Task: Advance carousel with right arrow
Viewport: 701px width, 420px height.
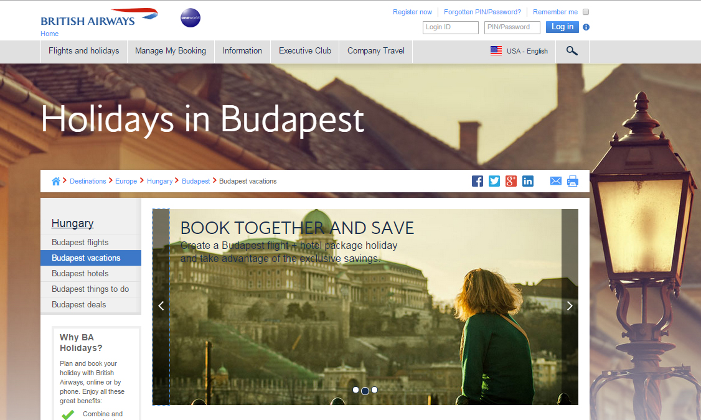Action: [x=569, y=306]
